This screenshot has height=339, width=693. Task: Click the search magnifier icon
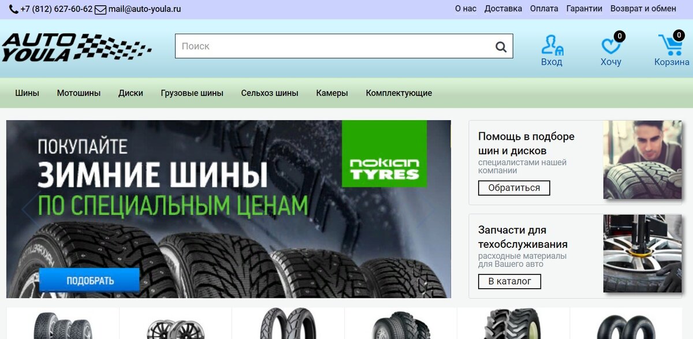(501, 47)
